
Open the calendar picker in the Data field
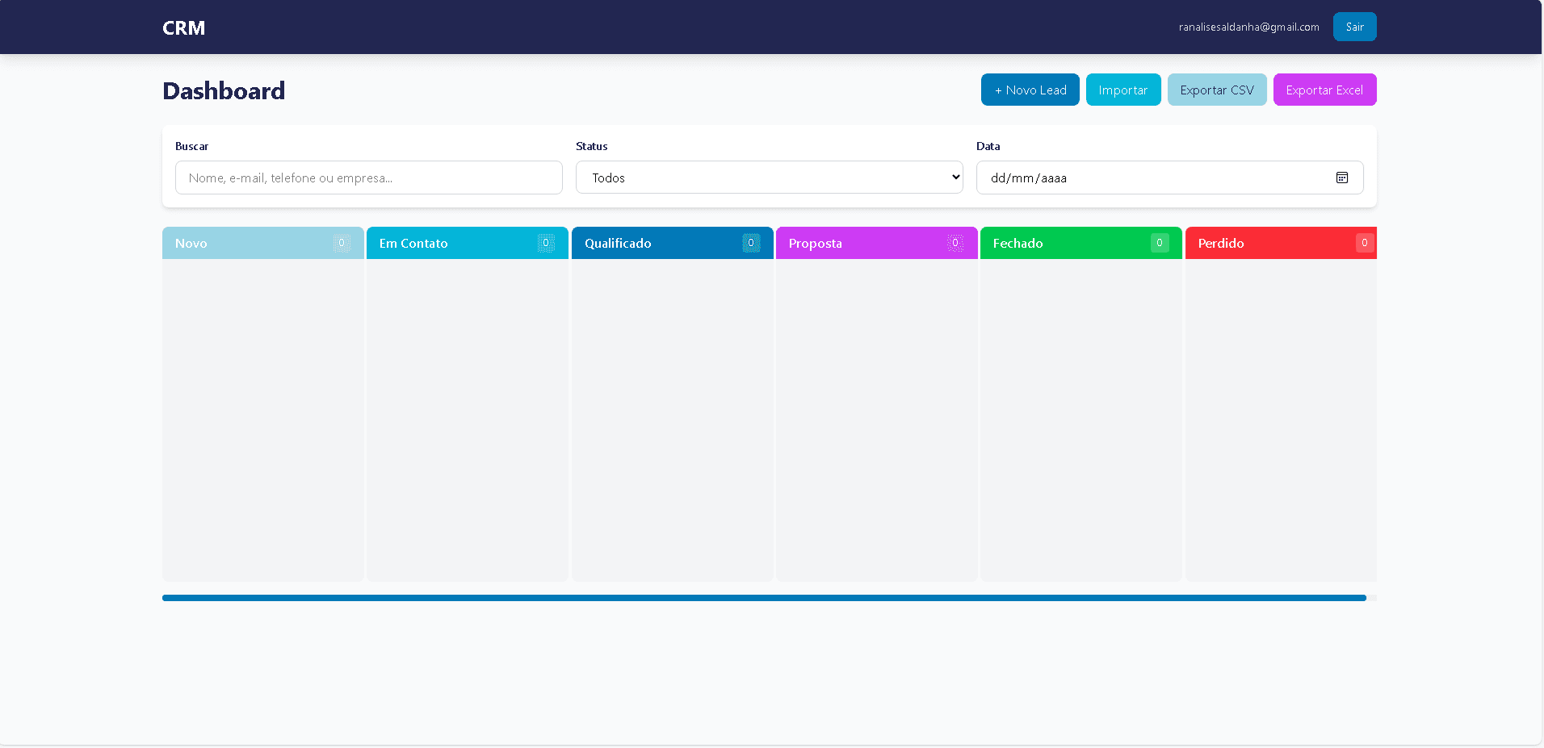(x=1342, y=178)
